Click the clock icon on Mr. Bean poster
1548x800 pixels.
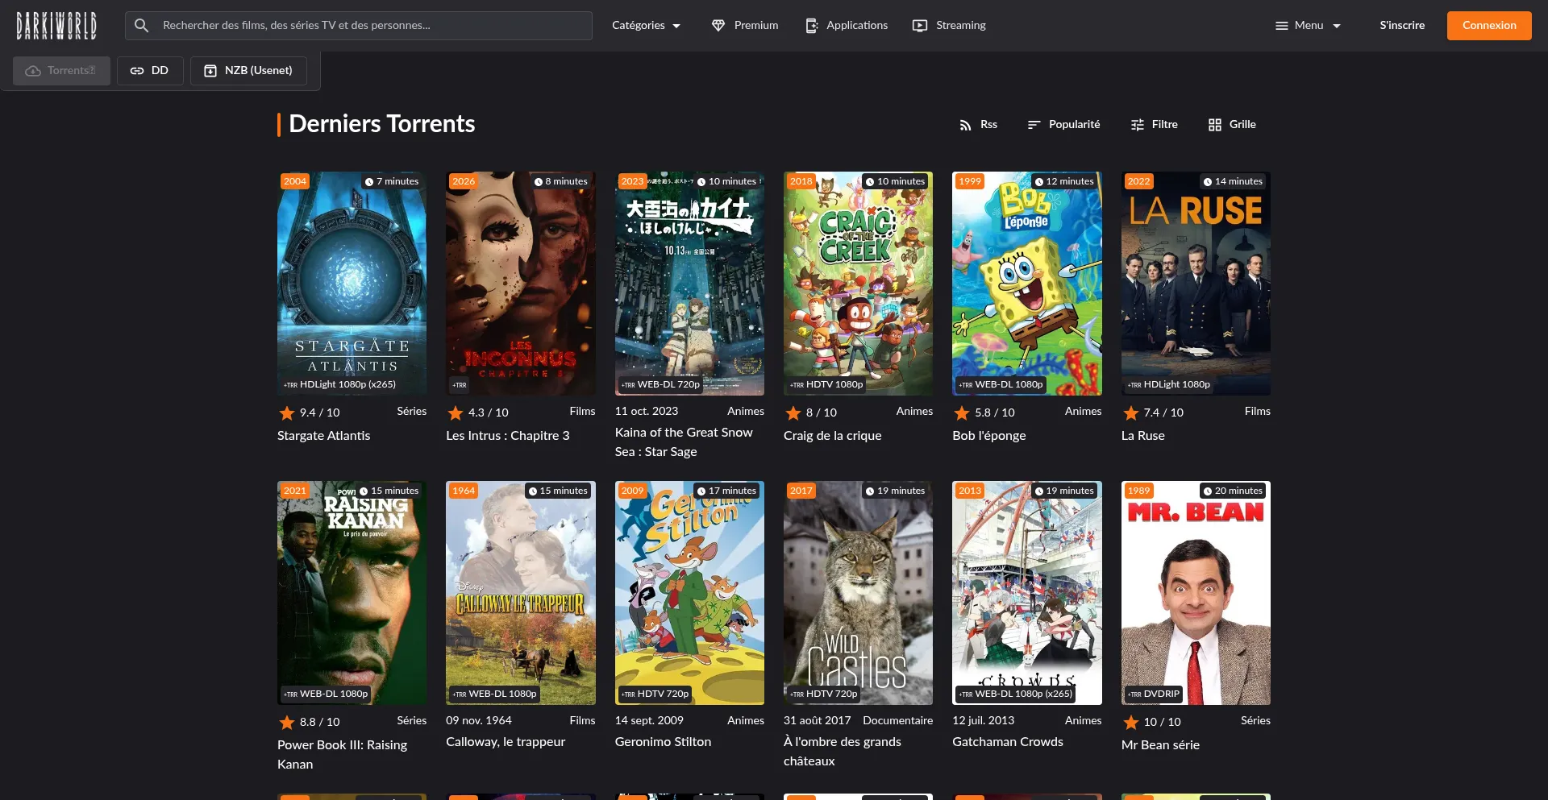point(1208,491)
